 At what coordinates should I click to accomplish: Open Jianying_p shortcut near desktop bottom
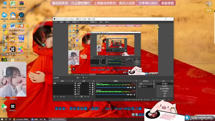[x=13, y=107]
